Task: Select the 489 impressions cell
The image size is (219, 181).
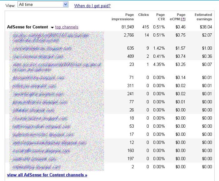Action: pos(131,56)
